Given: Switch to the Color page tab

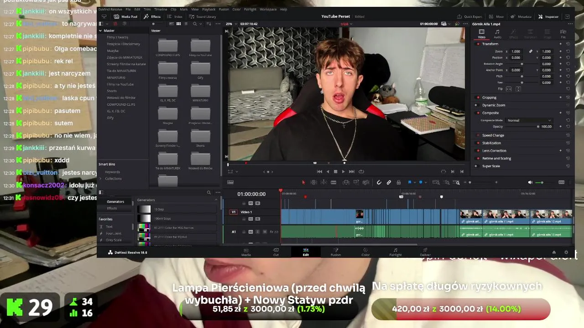Looking at the screenshot, I should point(365,252).
